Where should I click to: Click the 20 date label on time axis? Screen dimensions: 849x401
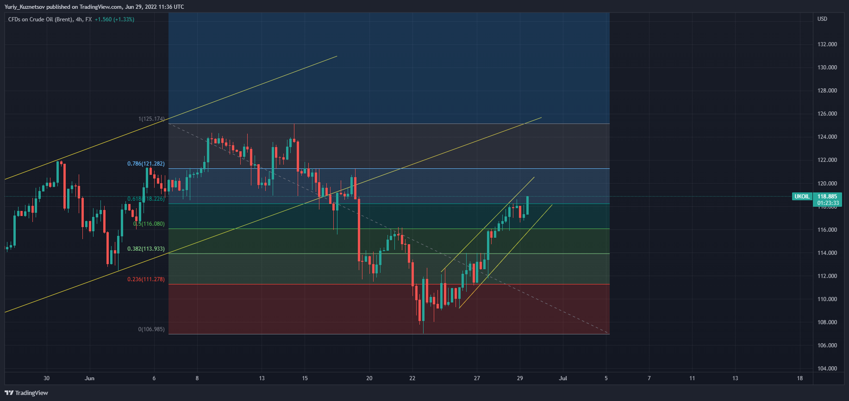point(369,378)
